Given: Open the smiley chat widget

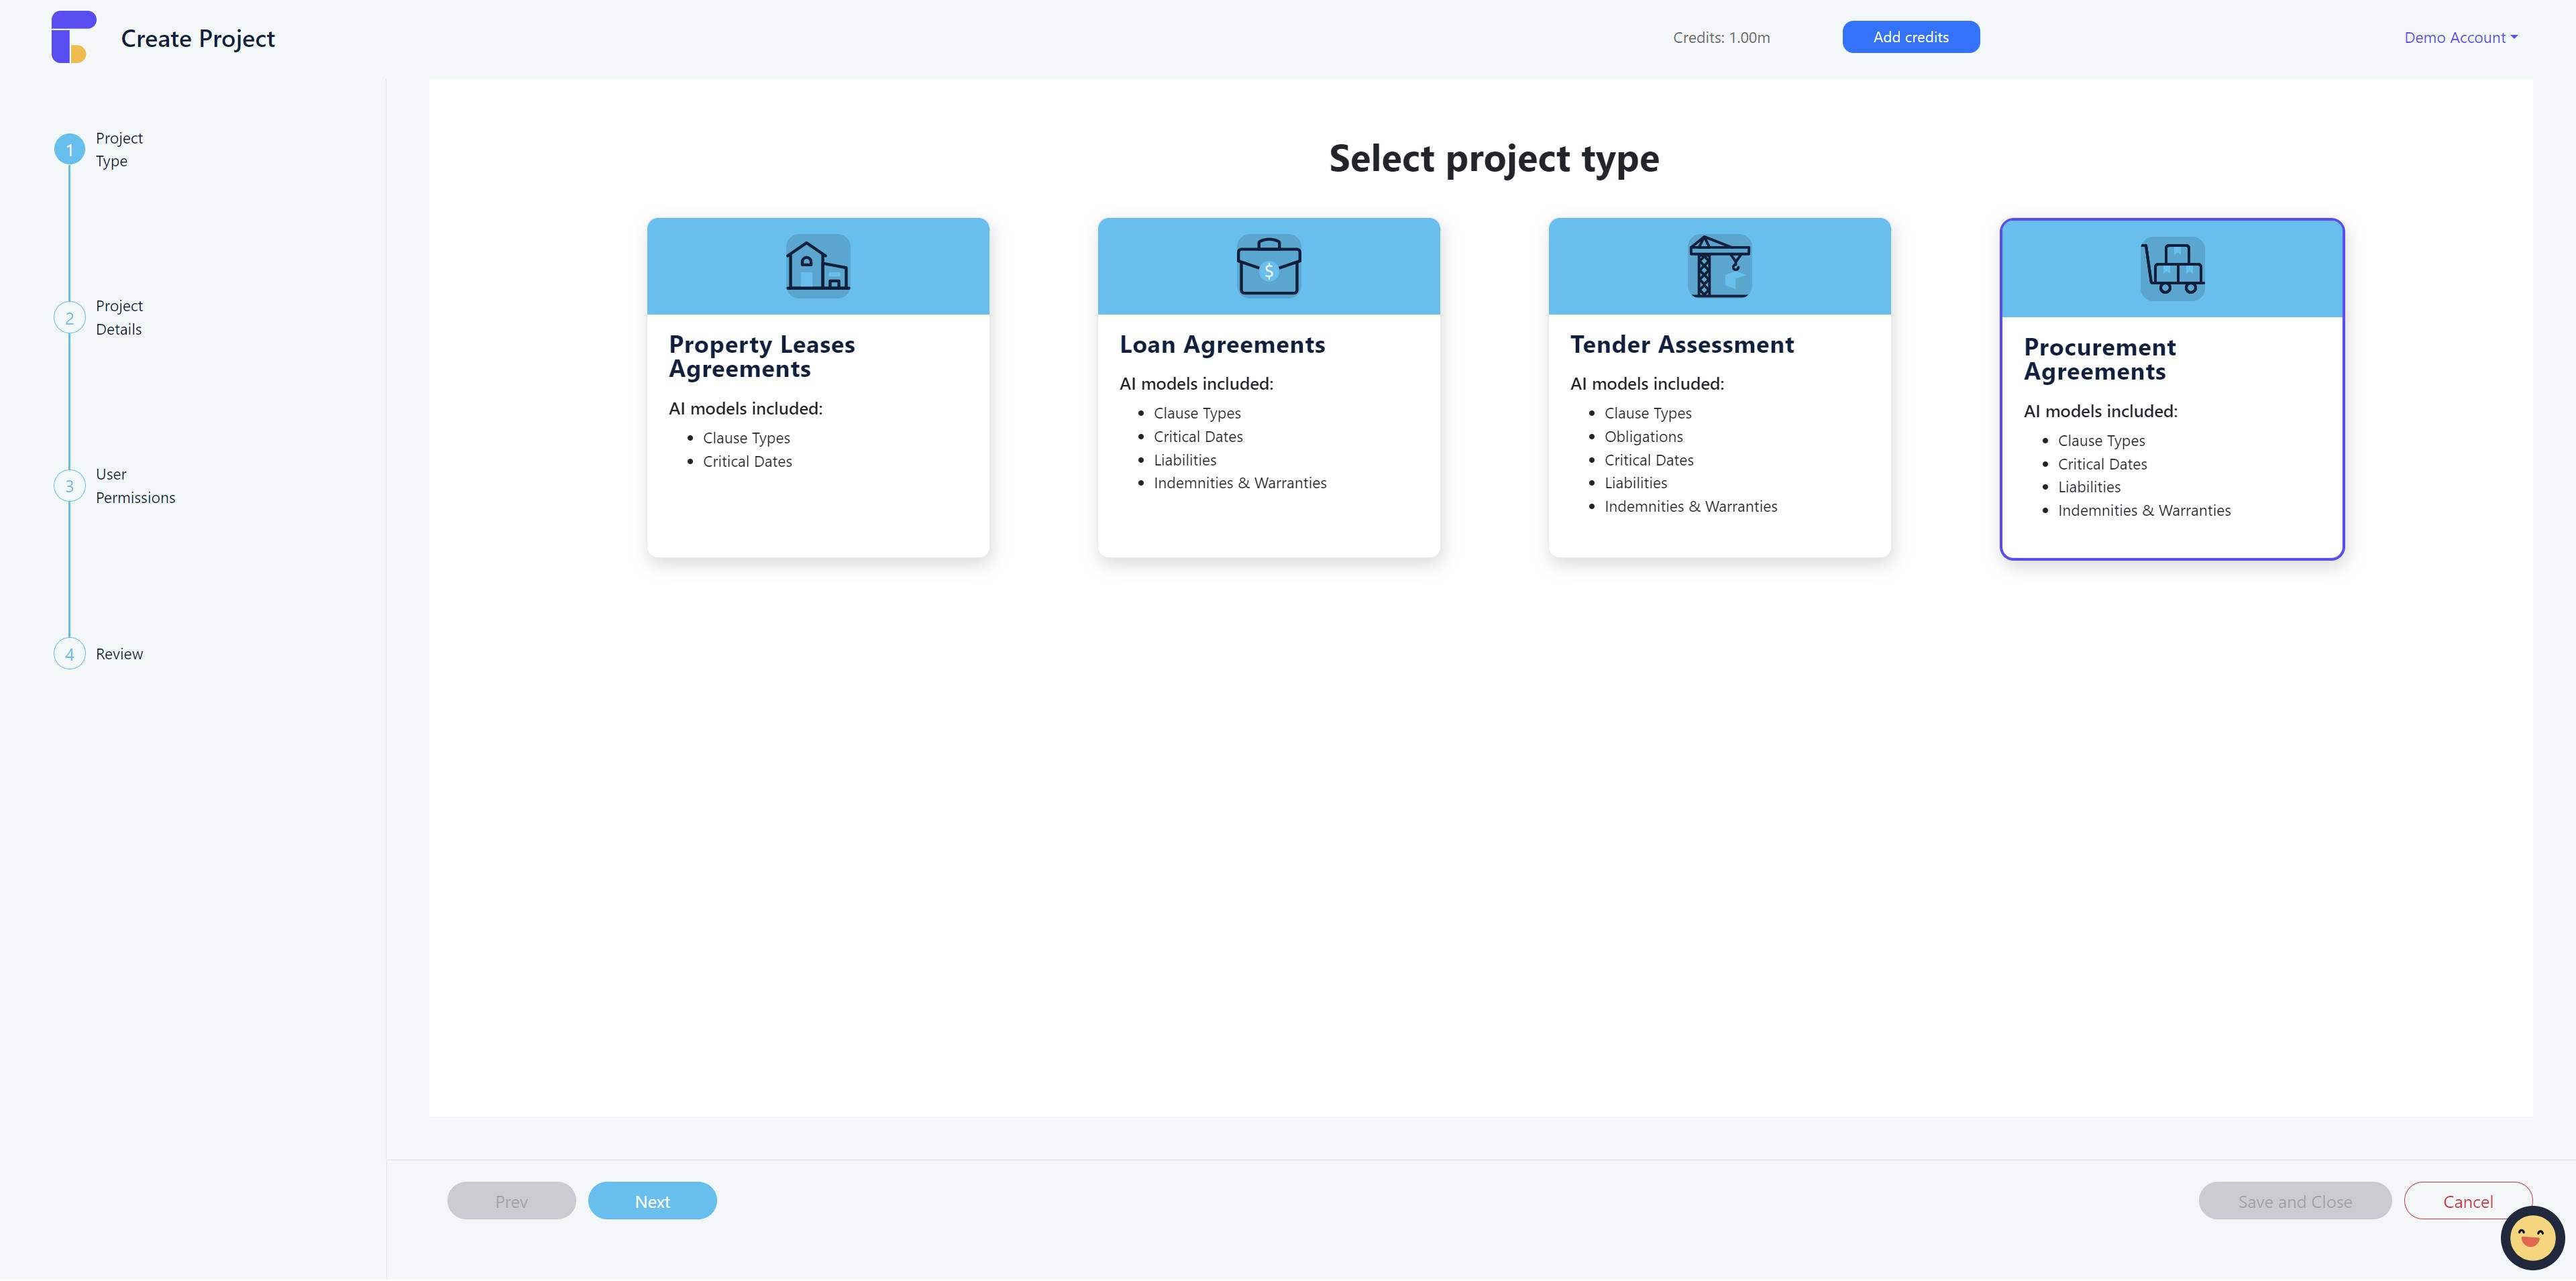Looking at the screenshot, I should [2532, 1238].
